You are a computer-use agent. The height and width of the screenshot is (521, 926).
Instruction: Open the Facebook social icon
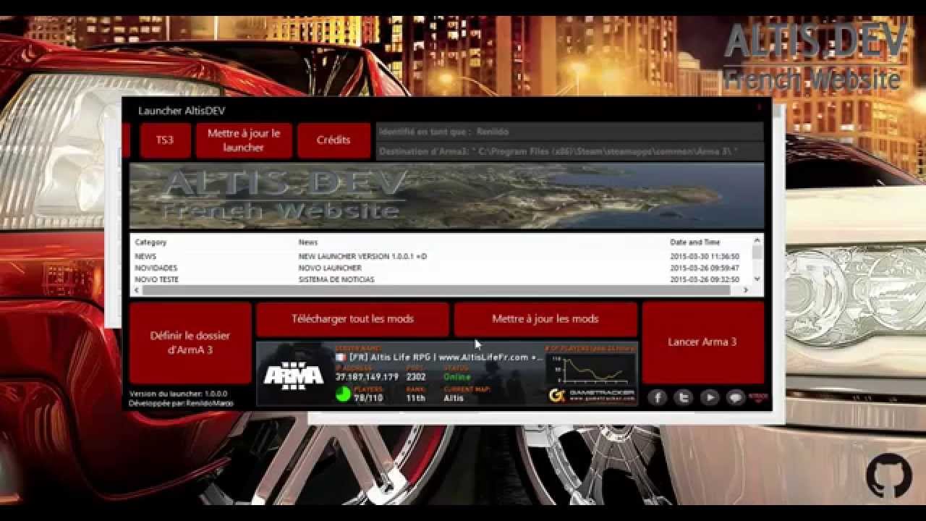657,397
